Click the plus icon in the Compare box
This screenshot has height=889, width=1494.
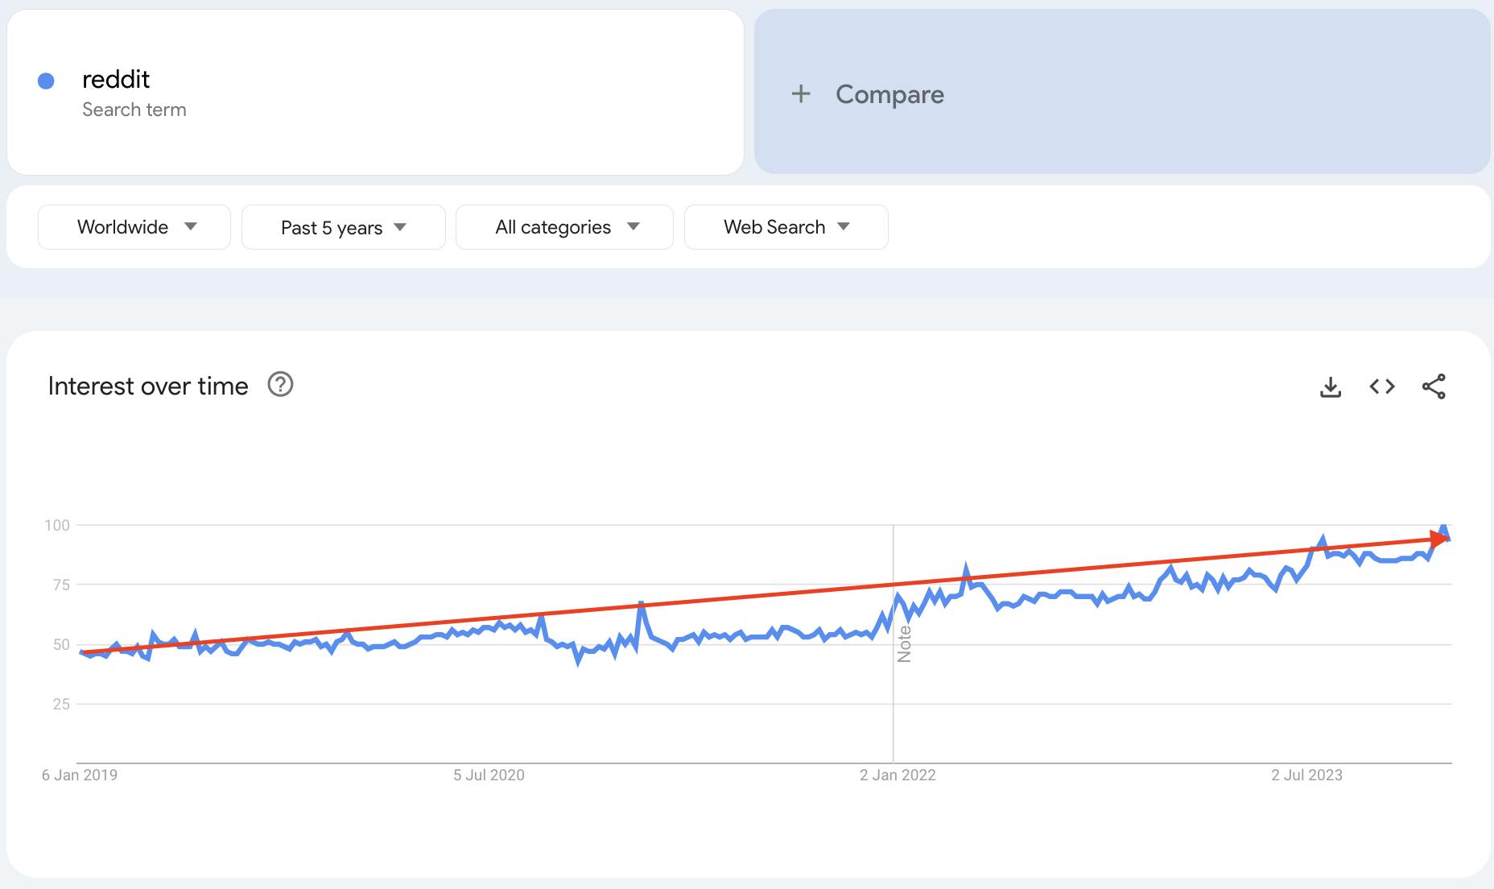pos(801,94)
